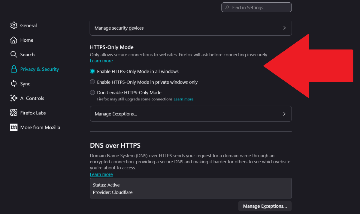
Task: Click the Firefox Labs flask icon
Action: point(14,112)
